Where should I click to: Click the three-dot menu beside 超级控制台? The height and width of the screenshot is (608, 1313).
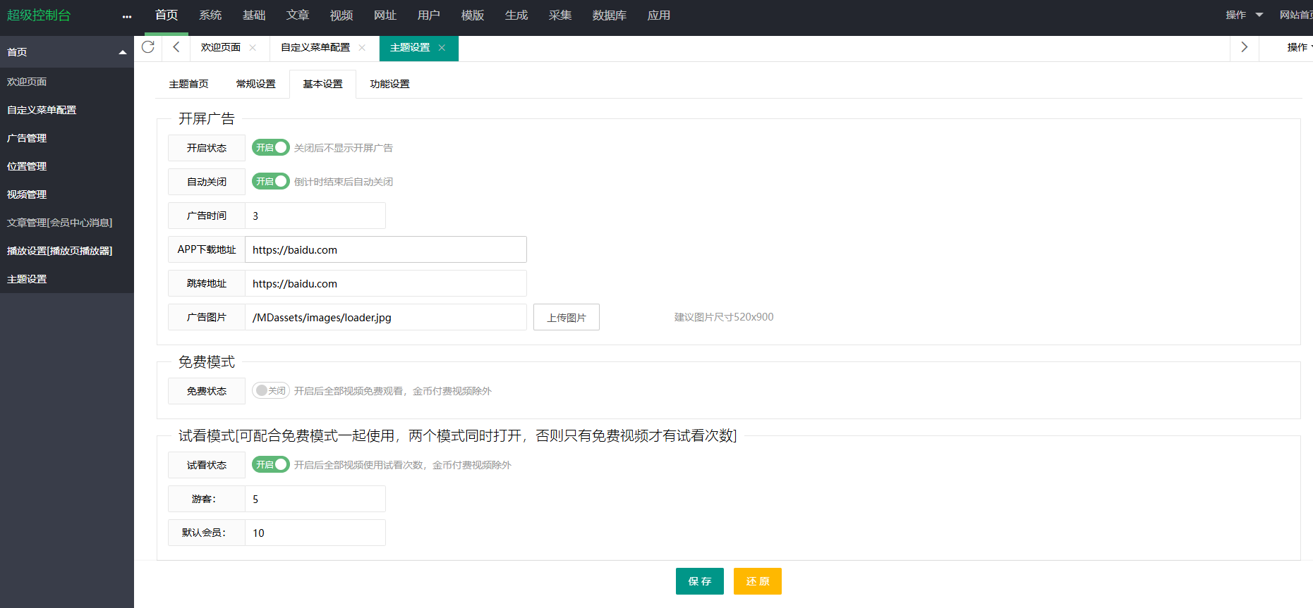click(126, 16)
